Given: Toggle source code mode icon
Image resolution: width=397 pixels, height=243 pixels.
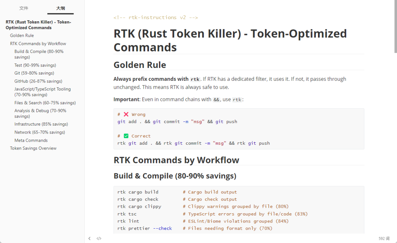Looking at the screenshot, I should point(99,239).
